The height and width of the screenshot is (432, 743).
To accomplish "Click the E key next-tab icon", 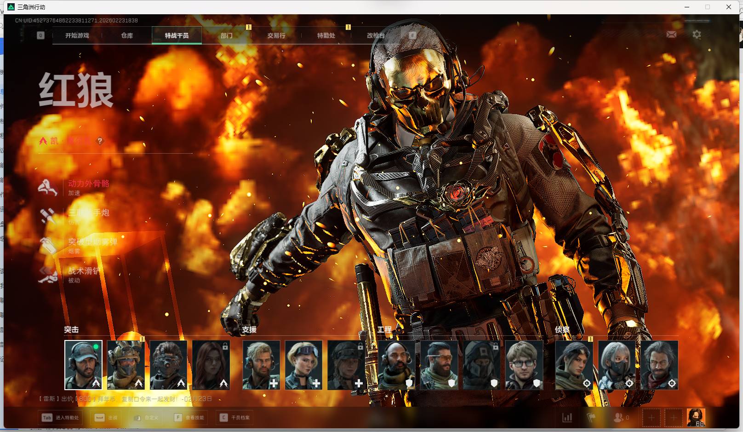I will coord(412,35).
